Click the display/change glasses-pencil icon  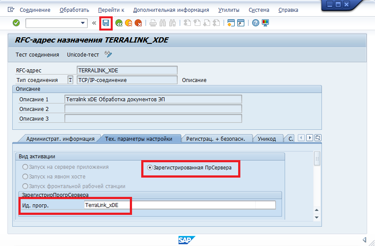(108, 54)
